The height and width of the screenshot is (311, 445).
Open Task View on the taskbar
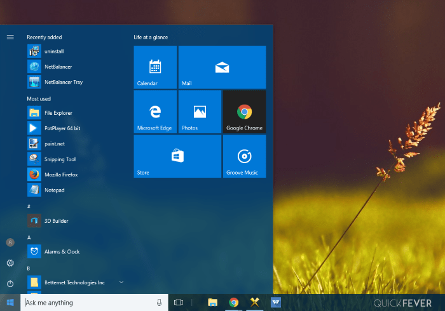point(179,303)
